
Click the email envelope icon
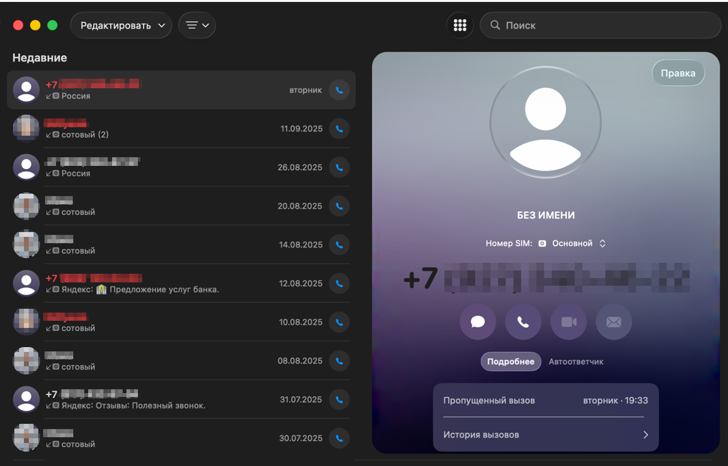tap(614, 322)
